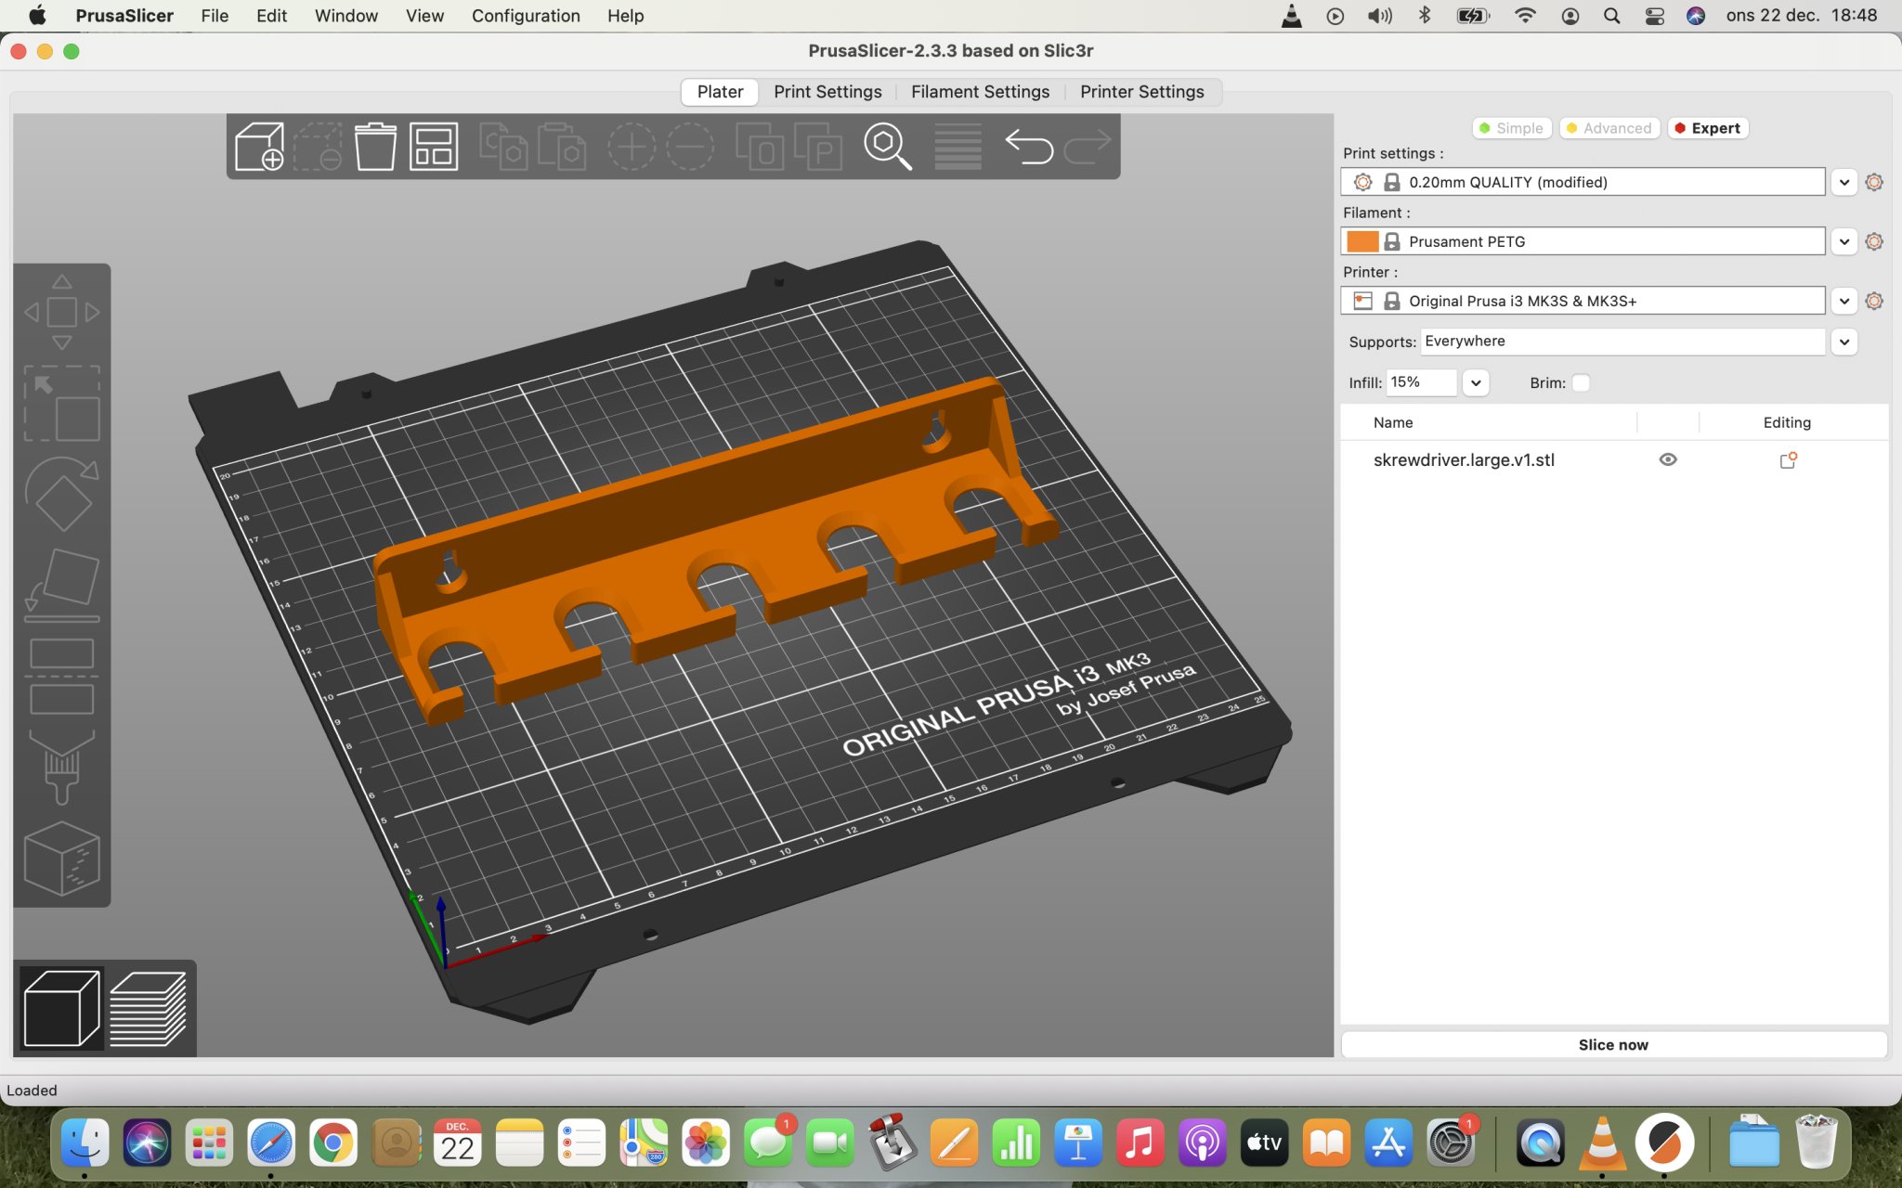Select Simple mode option

tap(1511, 128)
